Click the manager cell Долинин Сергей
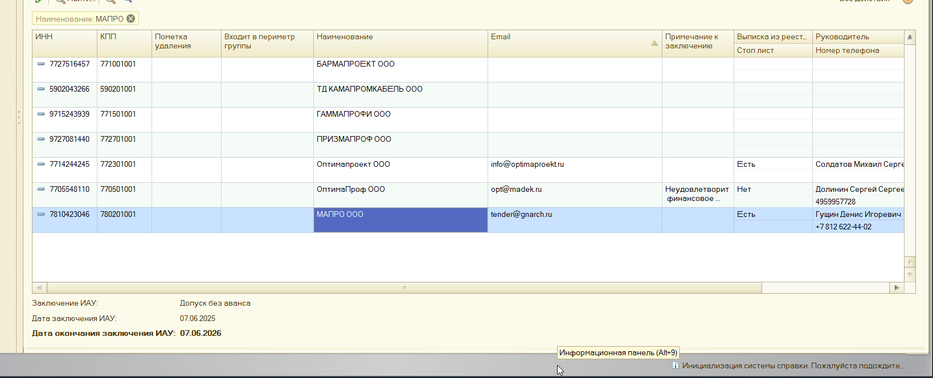 [860, 189]
